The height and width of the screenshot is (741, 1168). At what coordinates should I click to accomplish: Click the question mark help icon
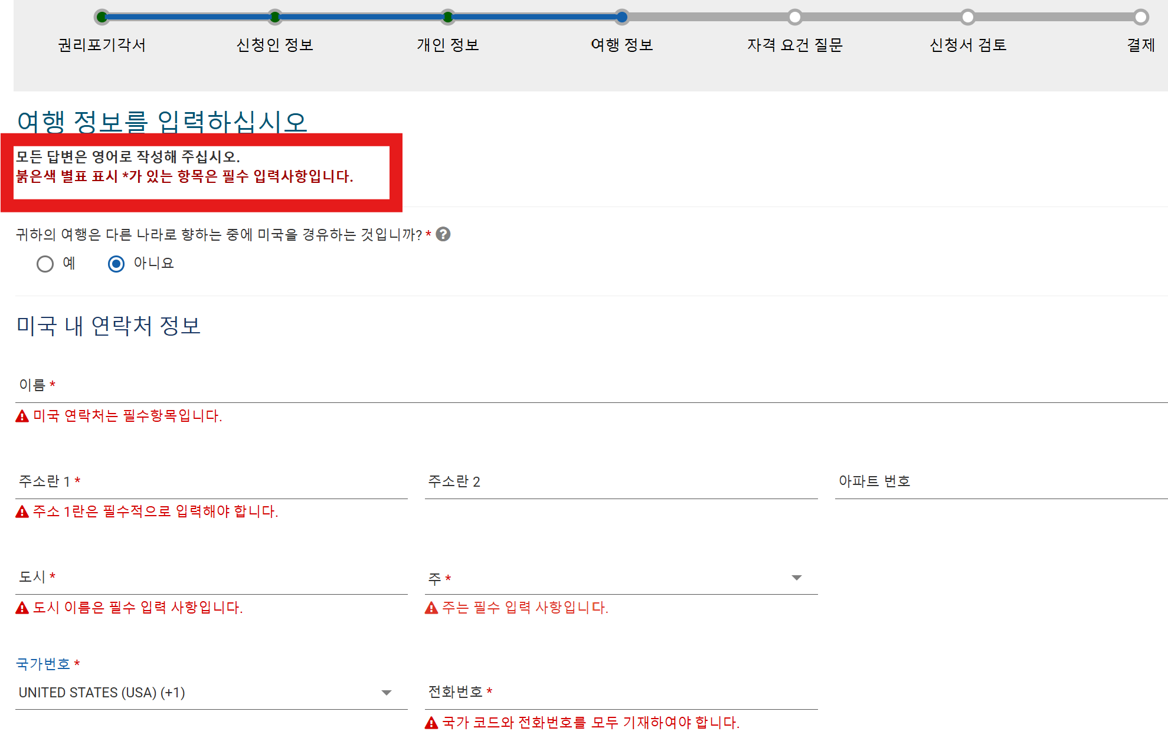click(x=442, y=235)
